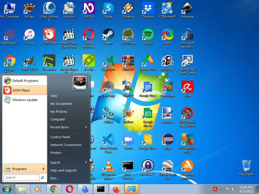
Task: Open Windows Media Player taskbar icon
Action: (x=38, y=189)
